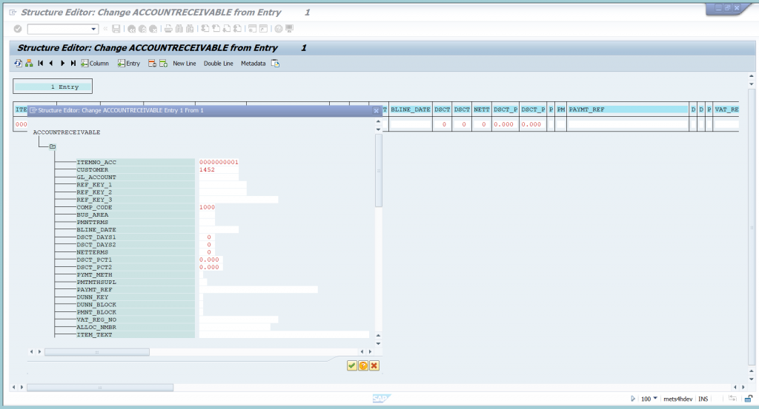Click the lock icon in status bar

point(749,399)
